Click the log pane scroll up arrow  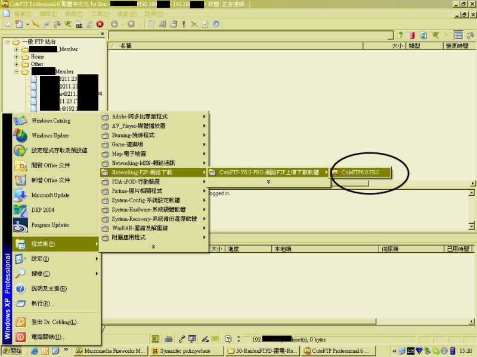coord(471,193)
